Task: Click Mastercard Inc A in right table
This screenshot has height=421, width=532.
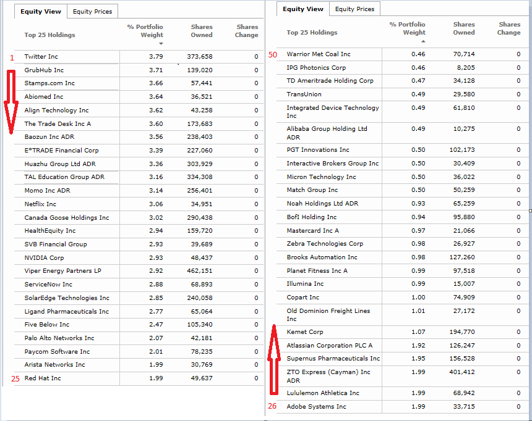Action: click(x=312, y=231)
